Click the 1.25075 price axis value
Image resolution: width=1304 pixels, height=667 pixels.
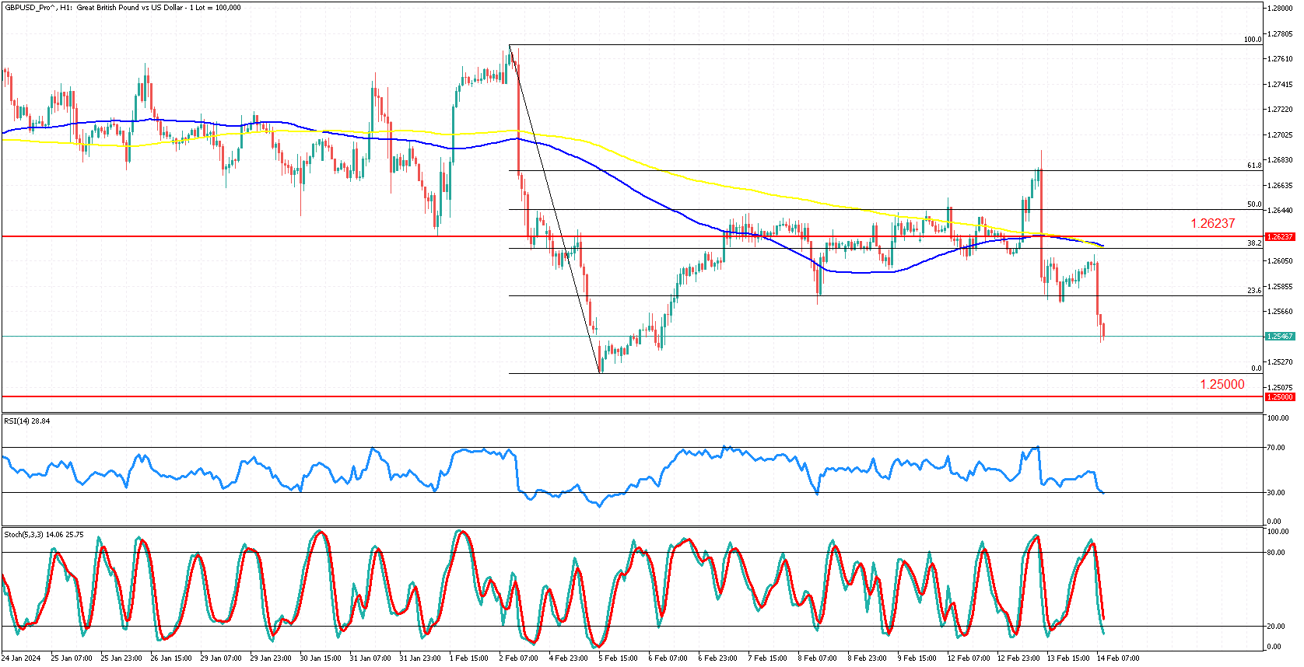1280,387
